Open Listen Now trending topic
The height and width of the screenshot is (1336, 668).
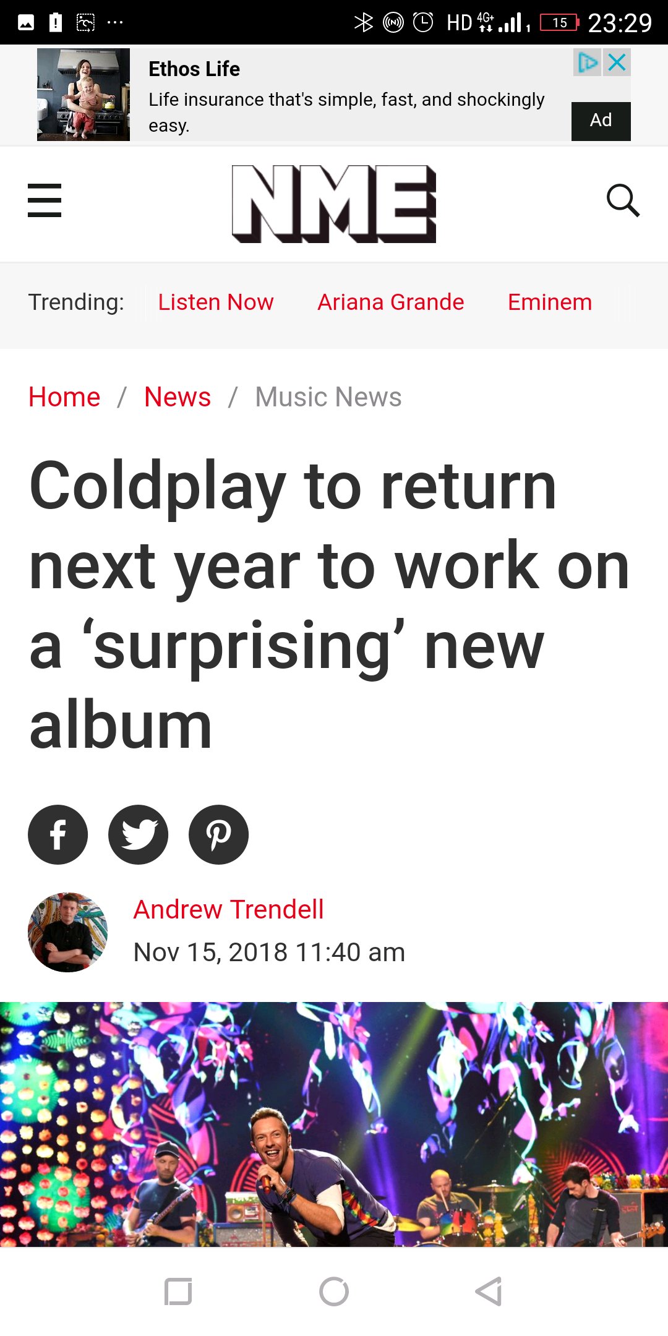tap(215, 302)
